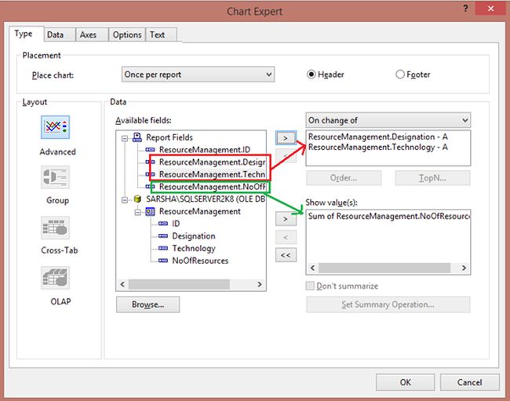Add field to Show values list
Screen dimensions: 510x401
(x=286, y=219)
